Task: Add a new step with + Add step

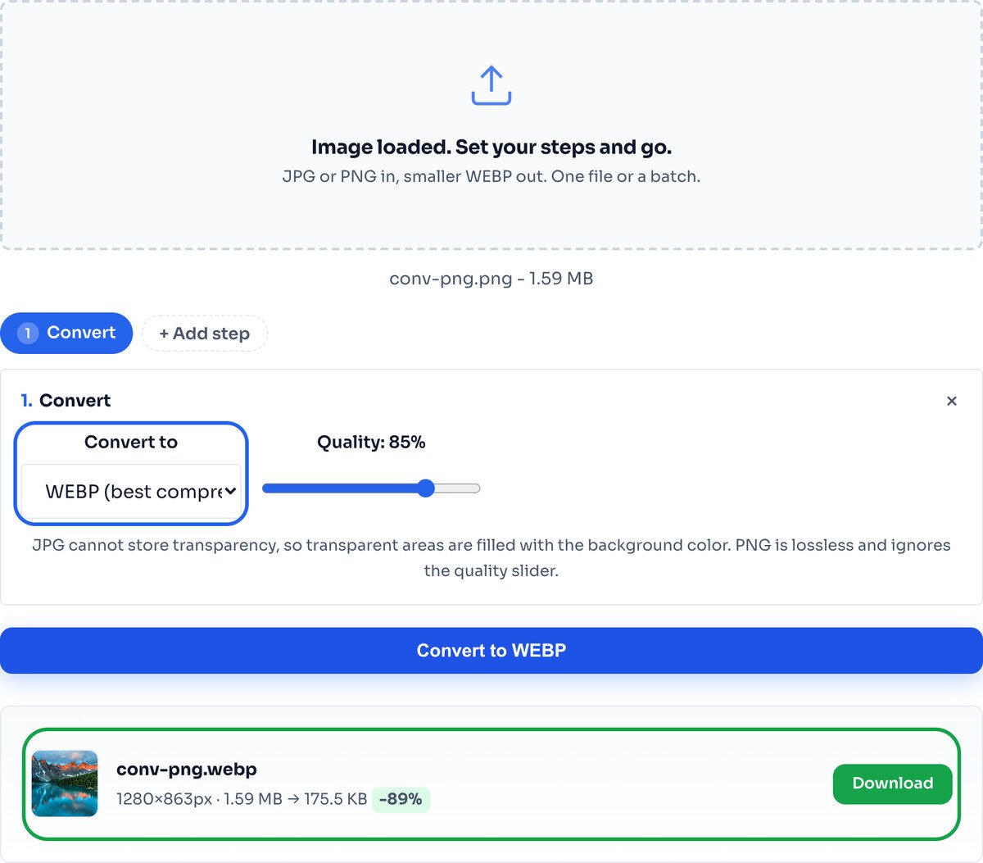Action: click(x=205, y=334)
